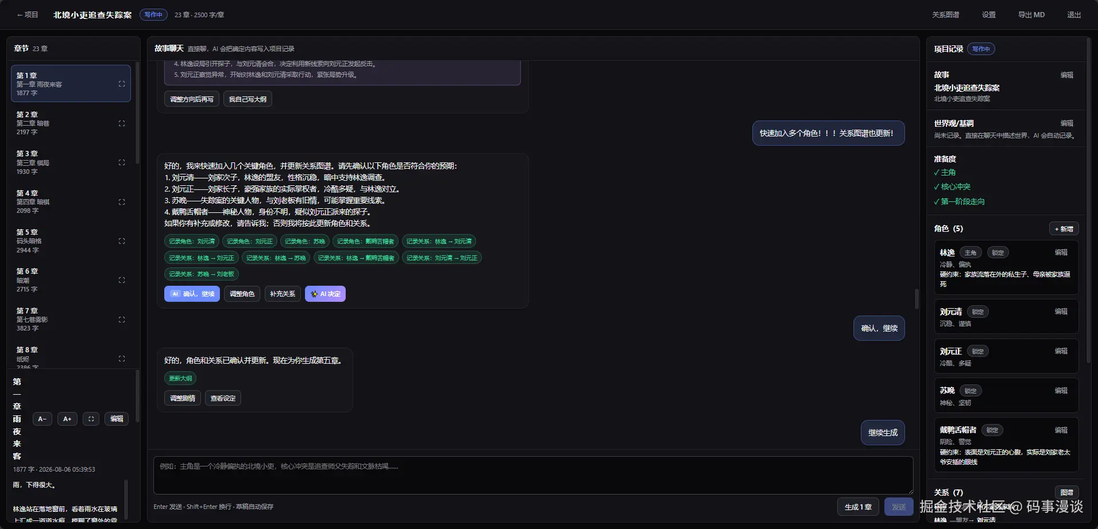Select chapter 第 2 章 暗巷
The width and height of the screenshot is (1098, 529).
point(71,123)
